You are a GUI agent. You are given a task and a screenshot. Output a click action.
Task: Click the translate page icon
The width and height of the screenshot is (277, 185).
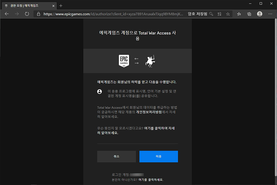coord(219,14)
